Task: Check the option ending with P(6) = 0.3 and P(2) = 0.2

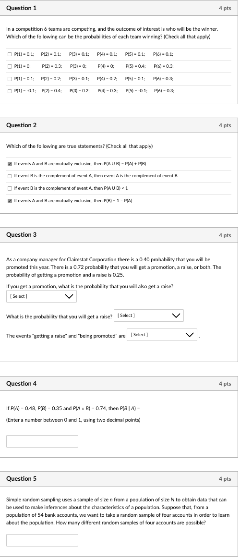Action: tap(10, 79)
